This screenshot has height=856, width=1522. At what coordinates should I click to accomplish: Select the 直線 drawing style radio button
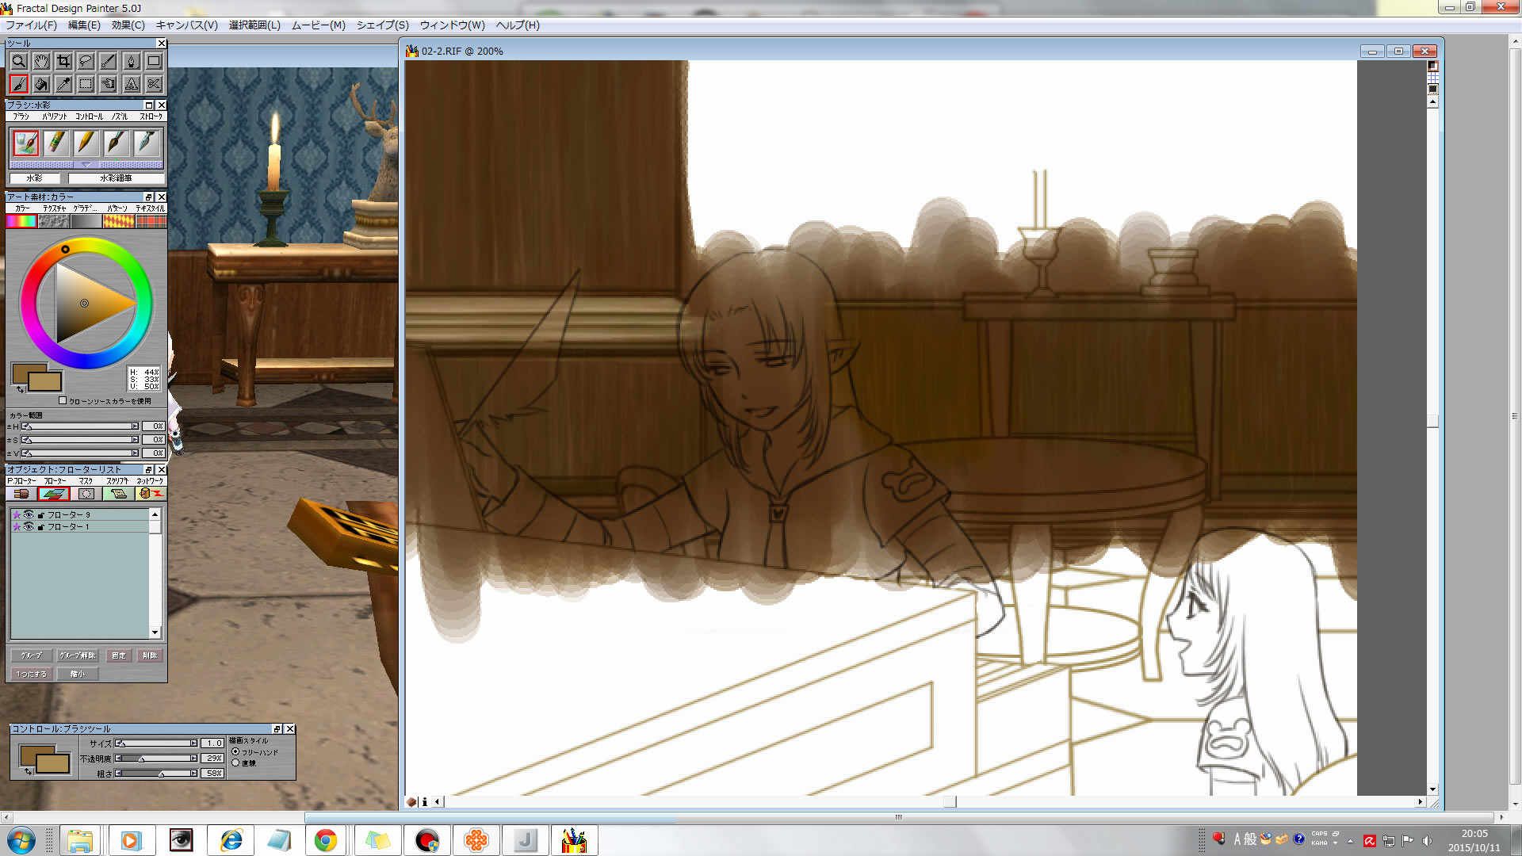(x=235, y=762)
